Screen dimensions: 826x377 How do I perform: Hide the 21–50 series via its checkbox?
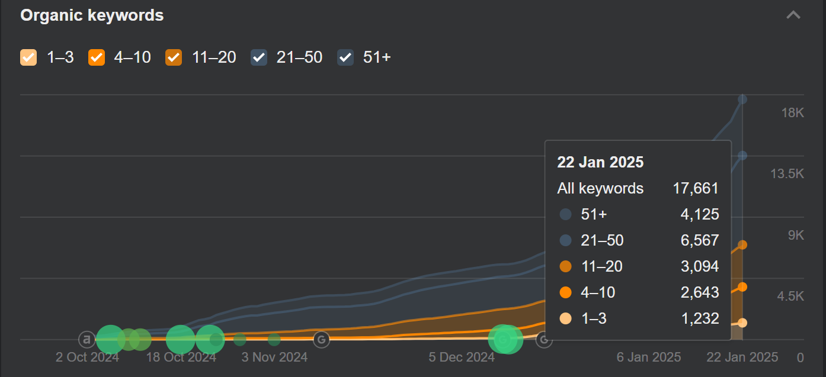pos(259,57)
